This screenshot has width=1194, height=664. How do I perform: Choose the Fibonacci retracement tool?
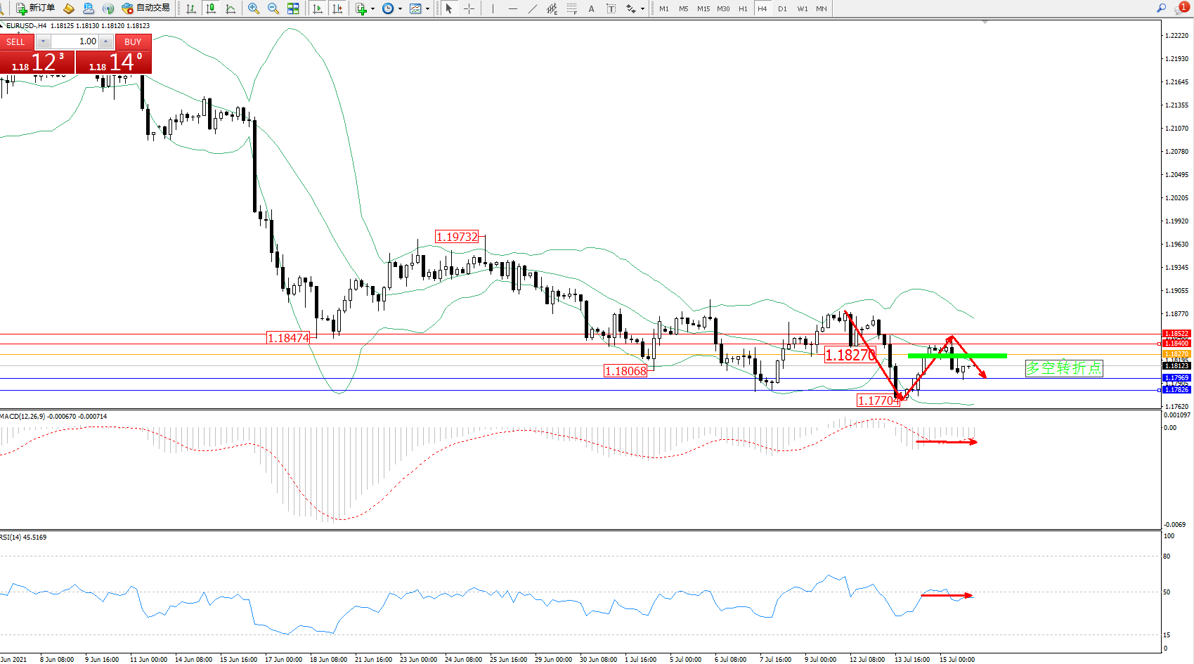pos(572,8)
